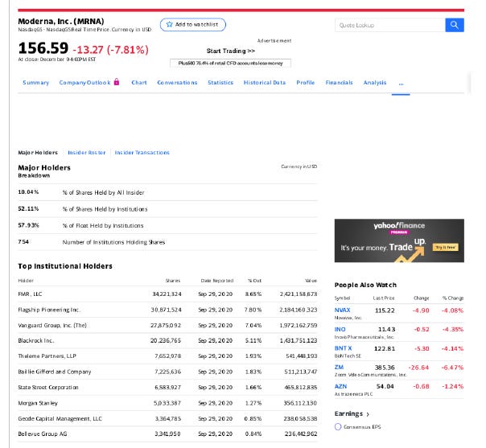Click State Street Corporation holder name
This screenshot has width=486, height=448.
(x=48, y=388)
